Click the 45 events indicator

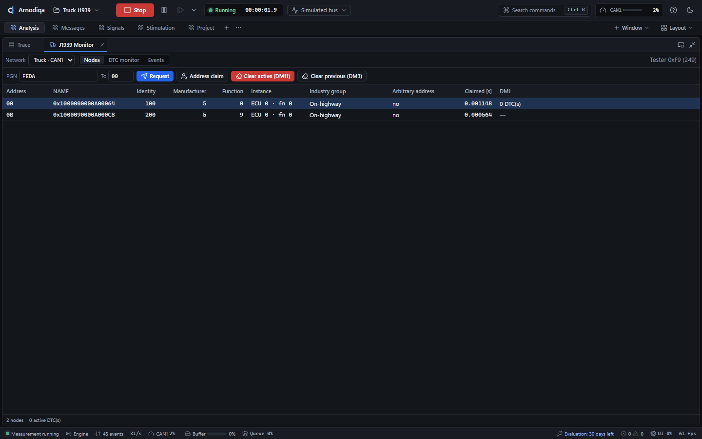pos(110,434)
